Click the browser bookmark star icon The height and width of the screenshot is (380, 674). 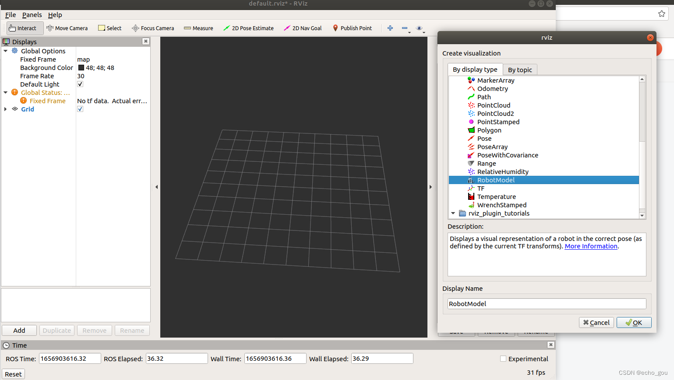coord(661,14)
